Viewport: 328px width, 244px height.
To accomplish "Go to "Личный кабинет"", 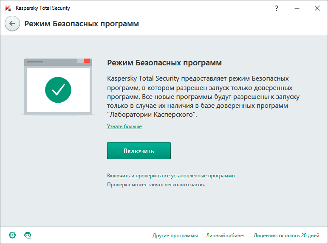I will tap(226, 236).
